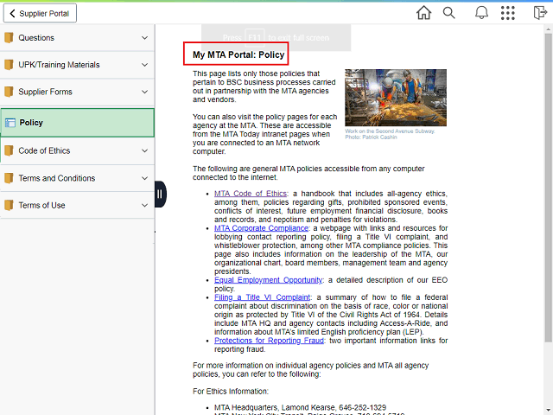This screenshot has width=553, height=415.
Task: Expand the Questions chevron
Action: 144,37
